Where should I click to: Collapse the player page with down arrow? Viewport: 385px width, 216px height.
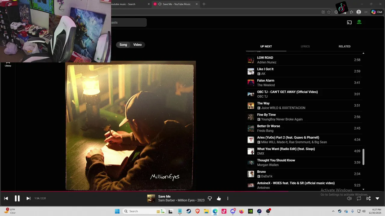(377, 198)
